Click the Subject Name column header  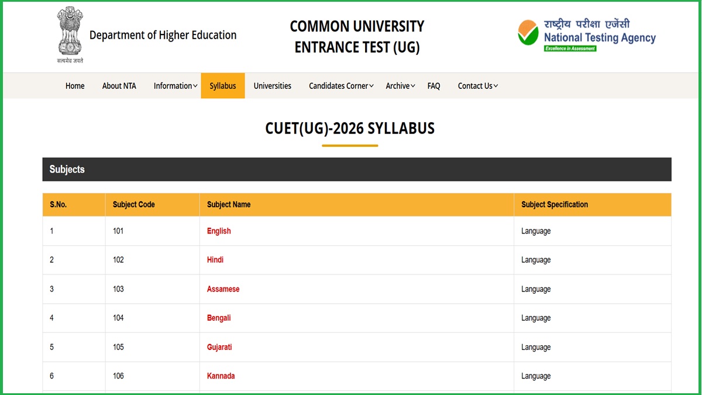point(229,205)
